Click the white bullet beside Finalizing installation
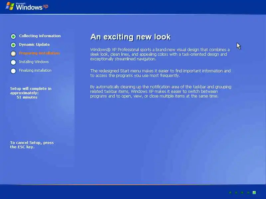This screenshot has width=266, height=199. tap(13, 71)
